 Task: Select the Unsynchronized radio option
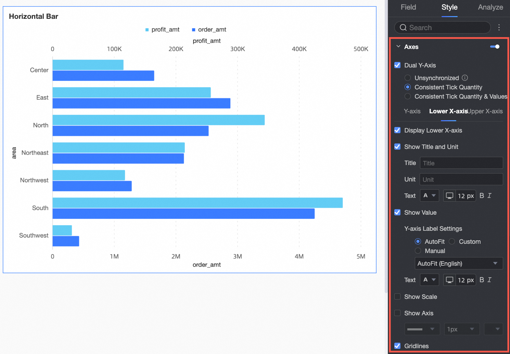pos(408,78)
